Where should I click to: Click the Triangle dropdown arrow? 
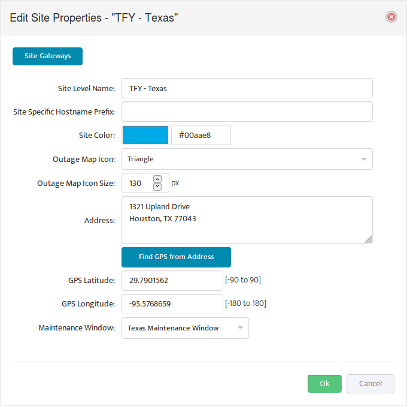364,159
